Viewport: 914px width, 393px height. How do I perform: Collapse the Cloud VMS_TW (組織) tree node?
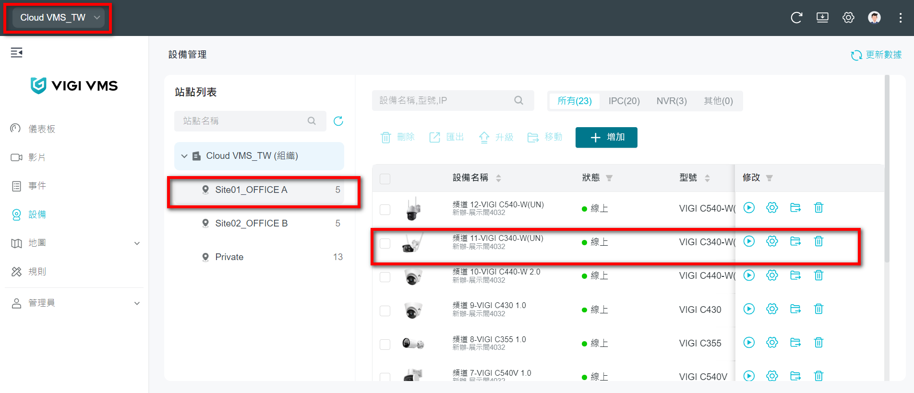(x=184, y=156)
